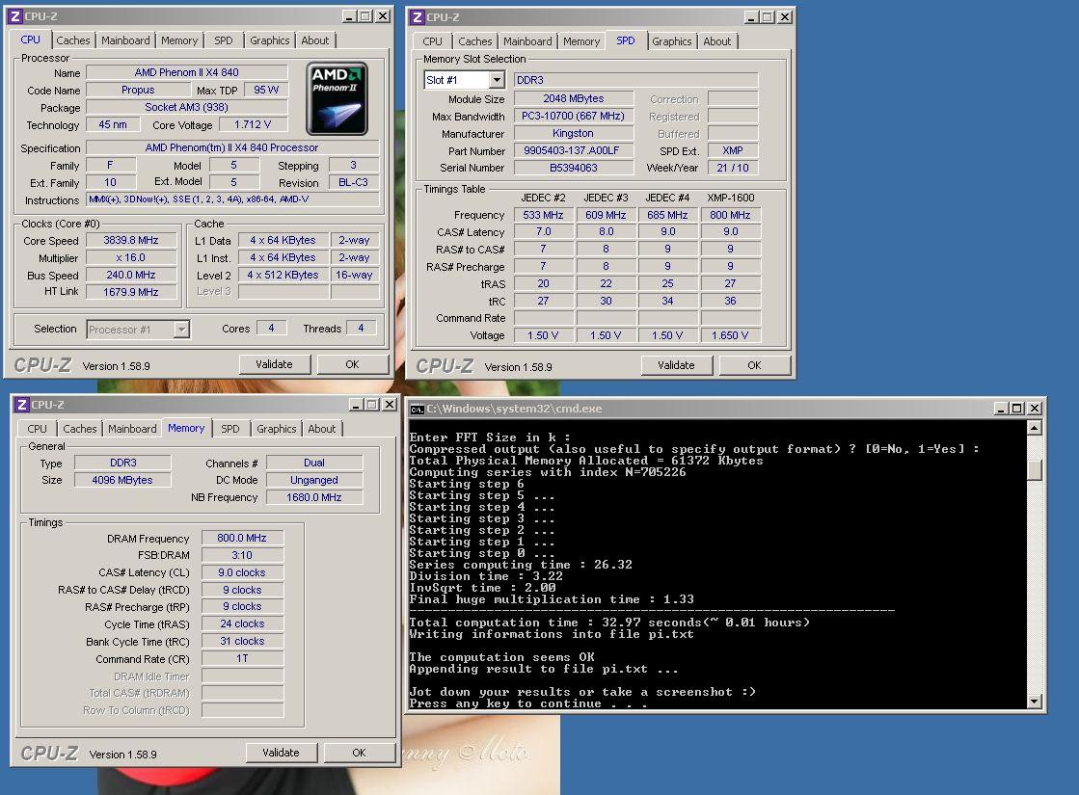Click the Command Rate value 1T
The width and height of the screenshot is (1079, 795).
point(242,659)
